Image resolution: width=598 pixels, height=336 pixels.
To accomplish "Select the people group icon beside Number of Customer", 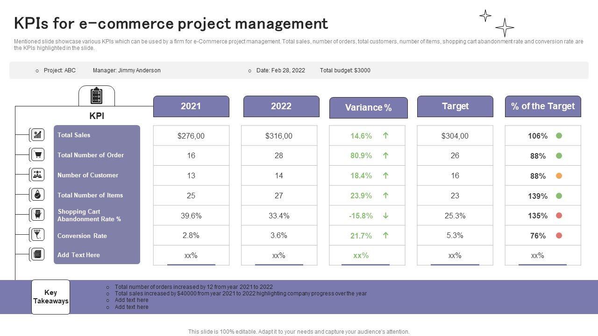I will [37, 175].
